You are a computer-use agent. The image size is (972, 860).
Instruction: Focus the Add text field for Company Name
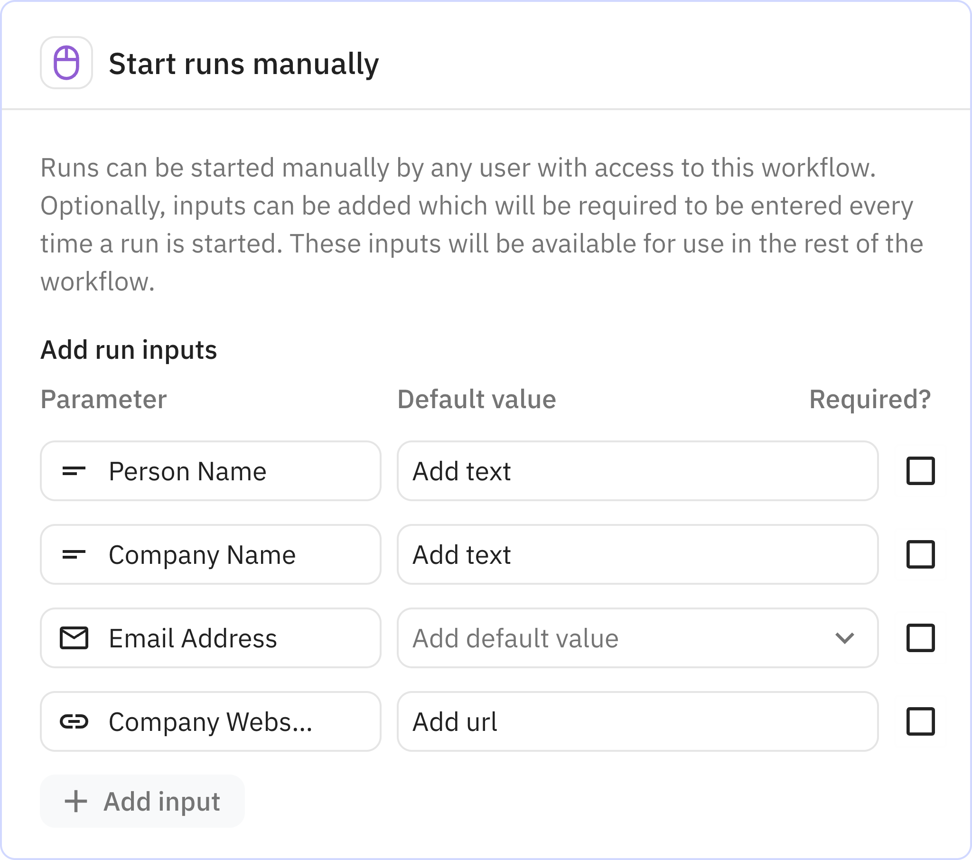coord(637,554)
